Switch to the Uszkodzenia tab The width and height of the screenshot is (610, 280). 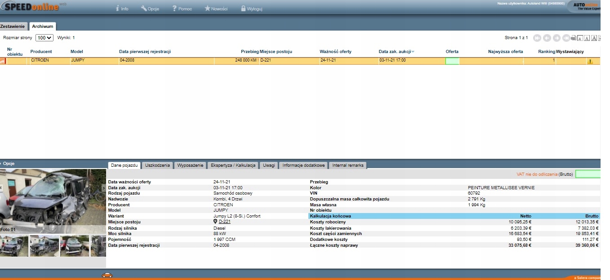[157, 165]
